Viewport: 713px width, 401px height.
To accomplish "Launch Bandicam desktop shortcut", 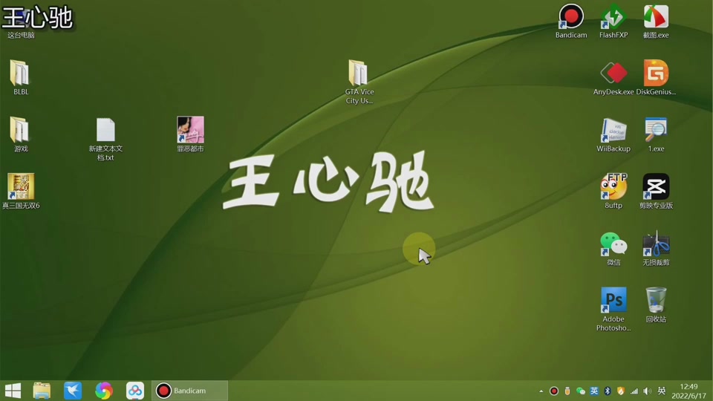I will 571,21.
